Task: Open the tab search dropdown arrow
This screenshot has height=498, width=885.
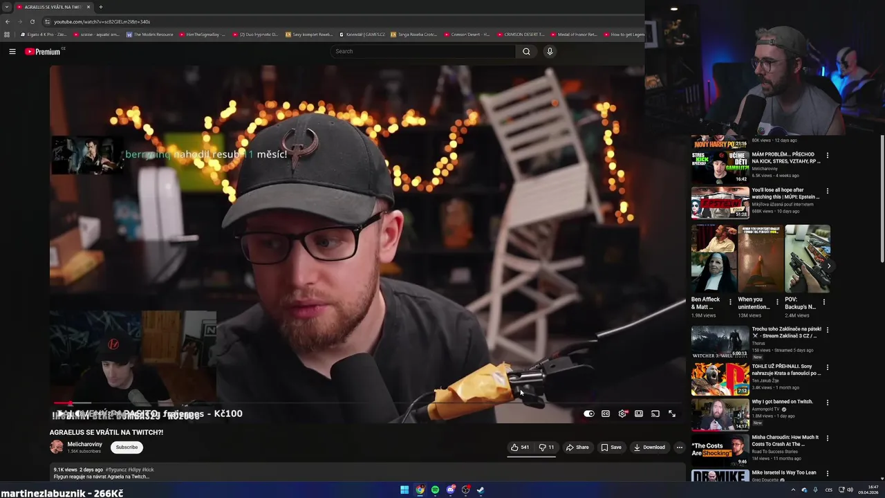Action: point(7,7)
